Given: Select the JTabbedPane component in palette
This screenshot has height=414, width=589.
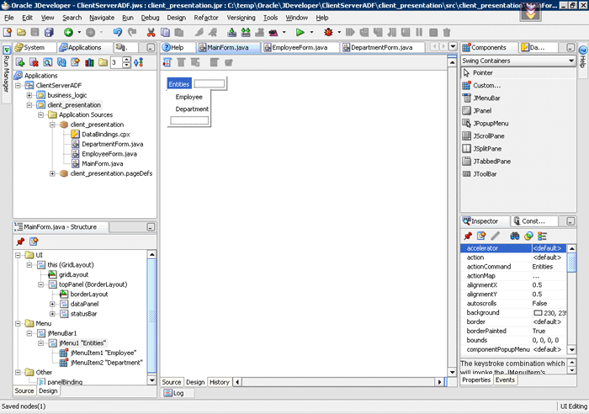Looking at the screenshot, I should pos(491,161).
